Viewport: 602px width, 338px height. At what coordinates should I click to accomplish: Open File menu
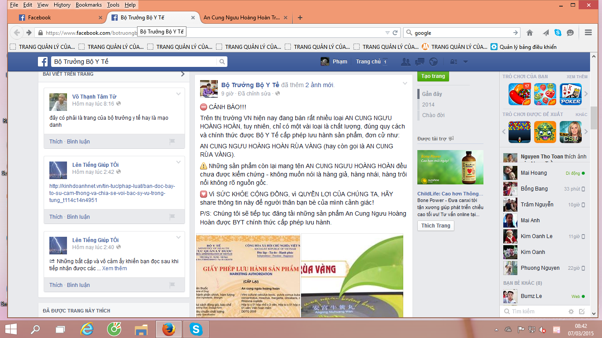[x=14, y=5]
